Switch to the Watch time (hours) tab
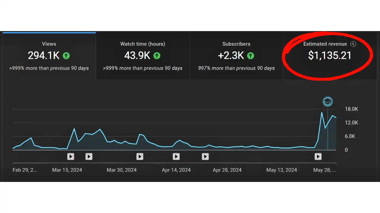380x213 pixels. (x=142, y=56)
